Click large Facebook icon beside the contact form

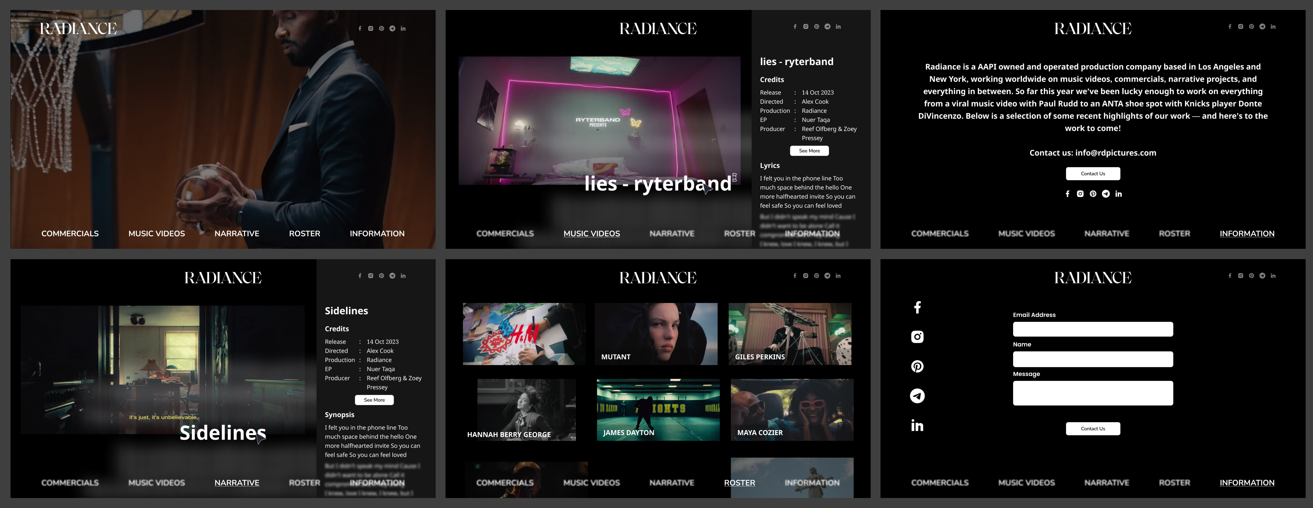tap(917, 307)
